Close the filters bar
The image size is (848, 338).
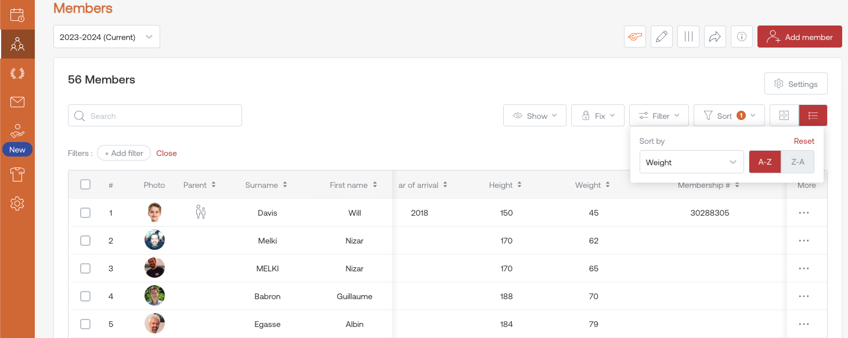click(167, 153)
